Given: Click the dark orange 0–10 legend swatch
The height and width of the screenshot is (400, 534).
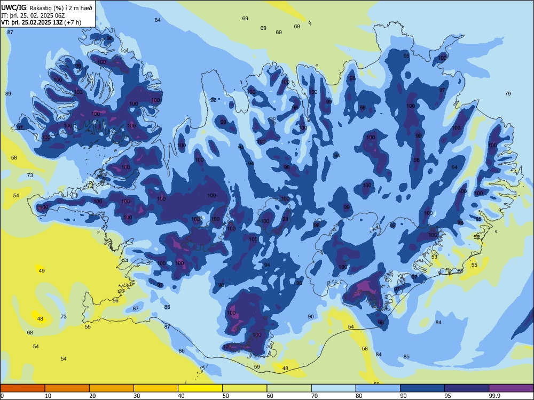Looking at the screenshot, I should click(x=22, y=388).
